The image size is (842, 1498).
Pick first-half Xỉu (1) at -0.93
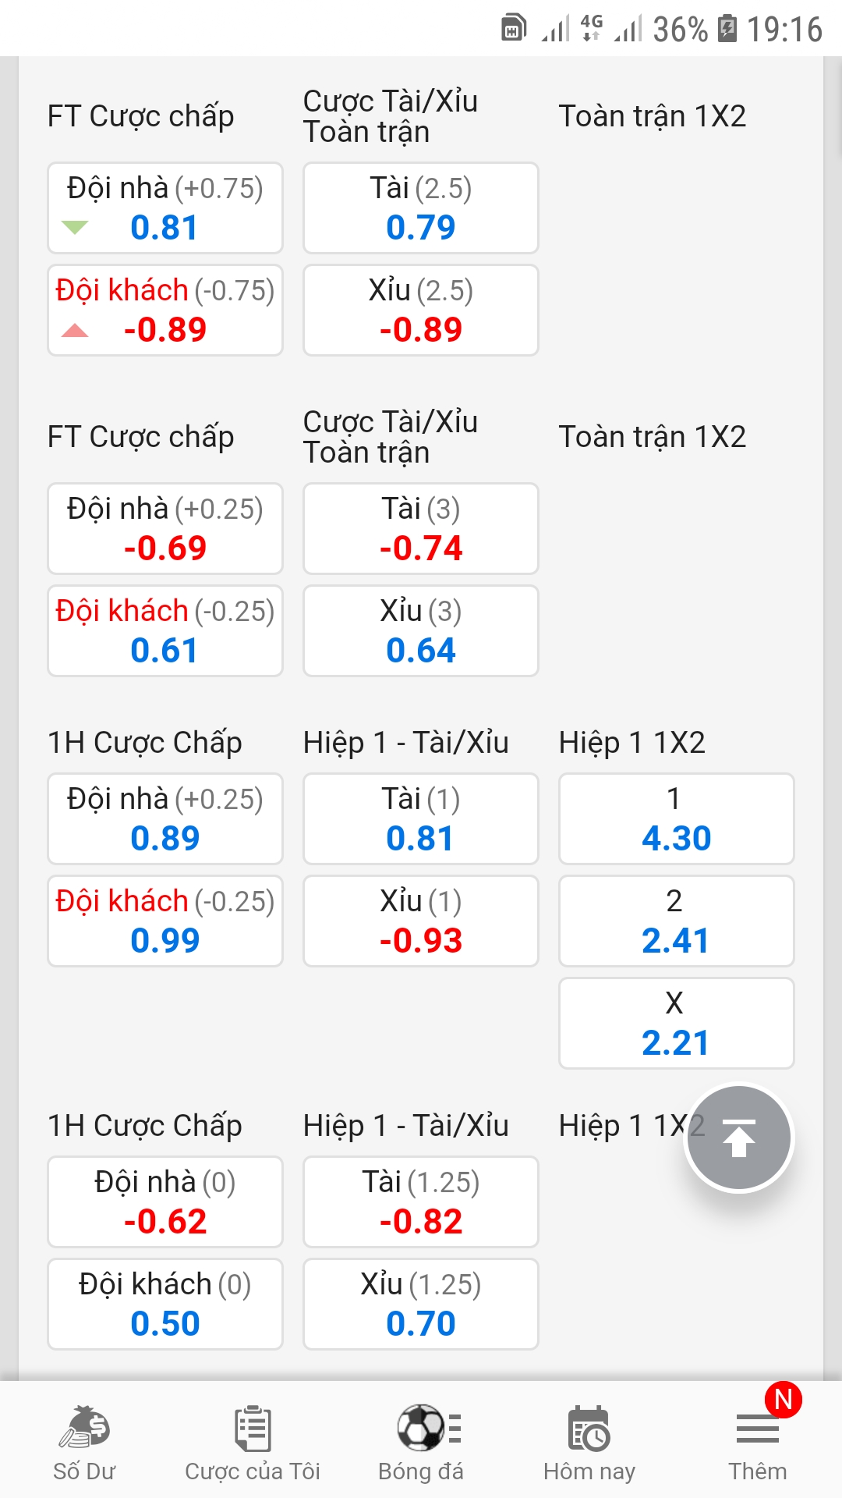(x=421, y=921)
